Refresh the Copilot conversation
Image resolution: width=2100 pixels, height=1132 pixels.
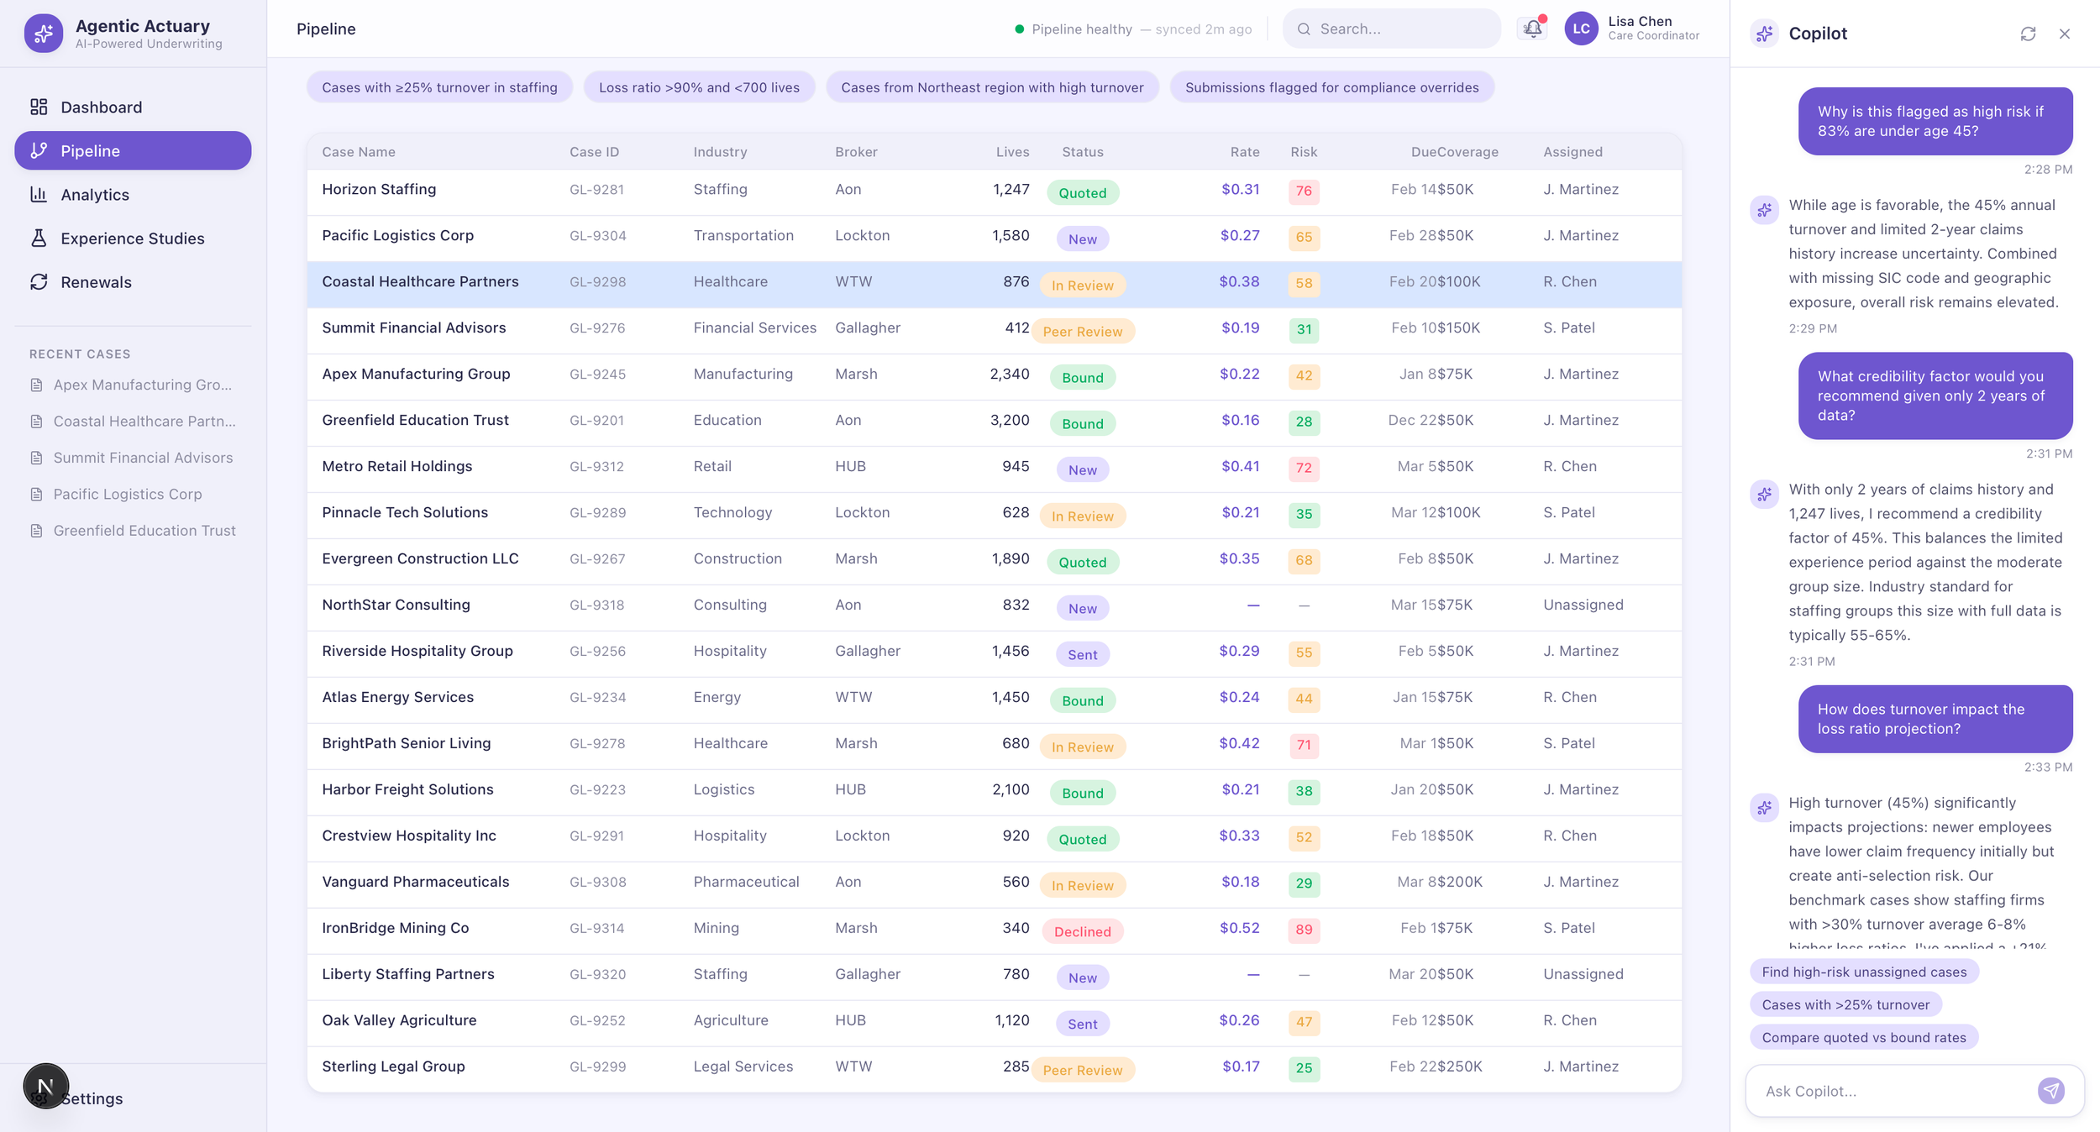pyautogui.click(x=2028, y=34)
